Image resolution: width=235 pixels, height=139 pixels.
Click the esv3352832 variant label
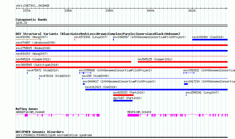pyautogui.click(x=209, y=70)
